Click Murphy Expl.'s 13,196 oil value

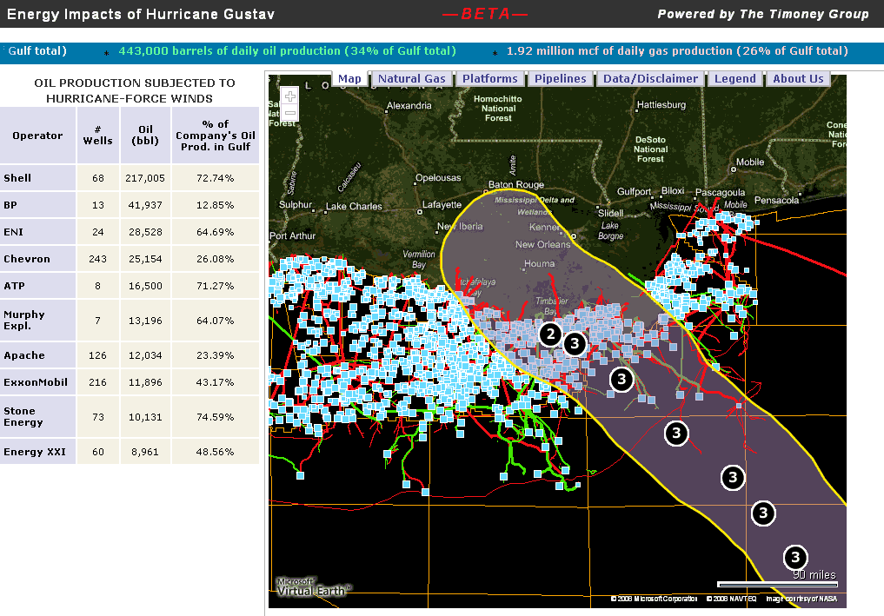145,320
